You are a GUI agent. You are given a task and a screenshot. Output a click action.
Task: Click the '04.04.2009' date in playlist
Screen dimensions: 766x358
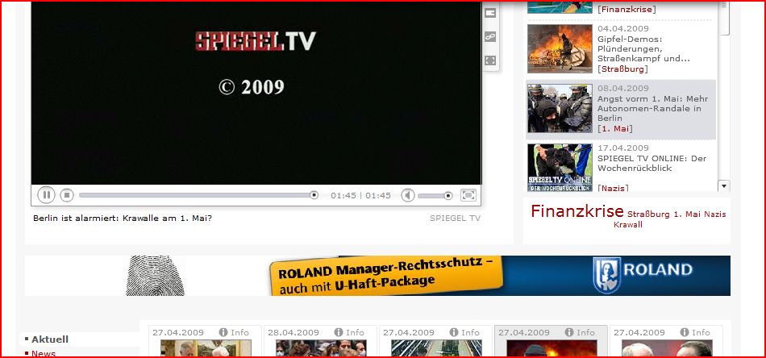click(x=622, y=29)
